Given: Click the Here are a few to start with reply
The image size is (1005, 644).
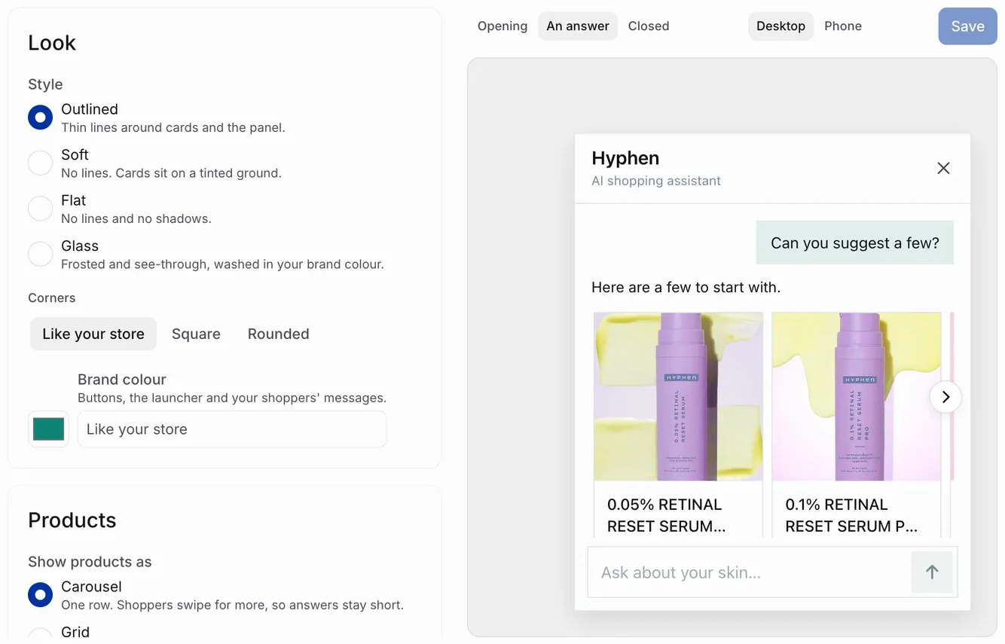Looking at the screenshot, I should point(686,287).
